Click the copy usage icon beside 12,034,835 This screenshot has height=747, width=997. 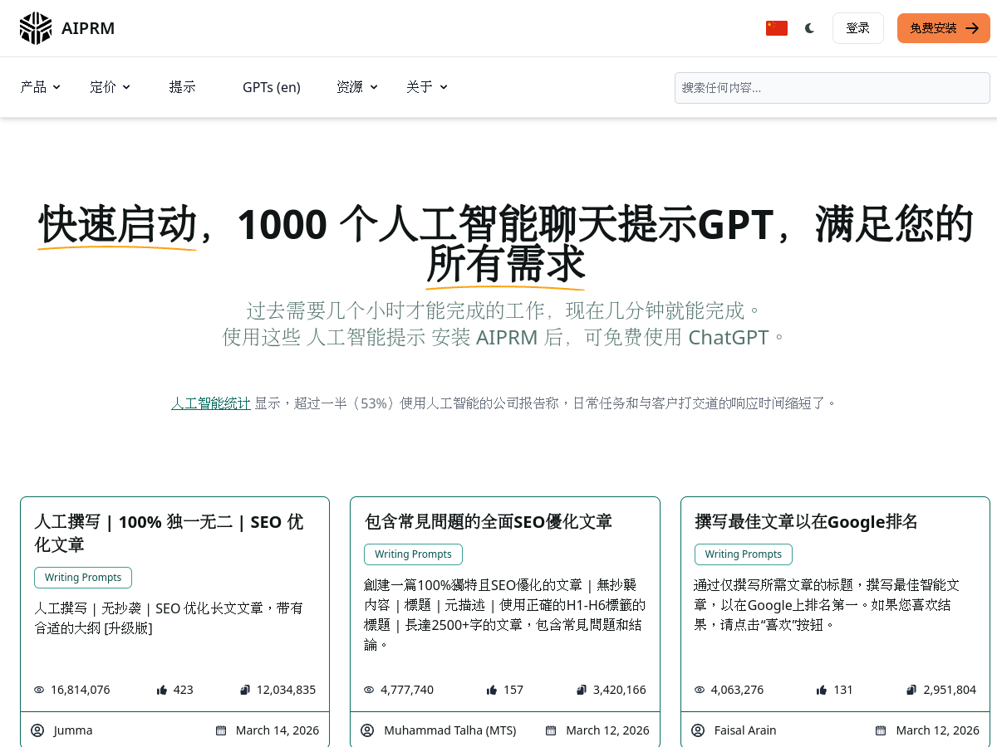pos(245,690)
